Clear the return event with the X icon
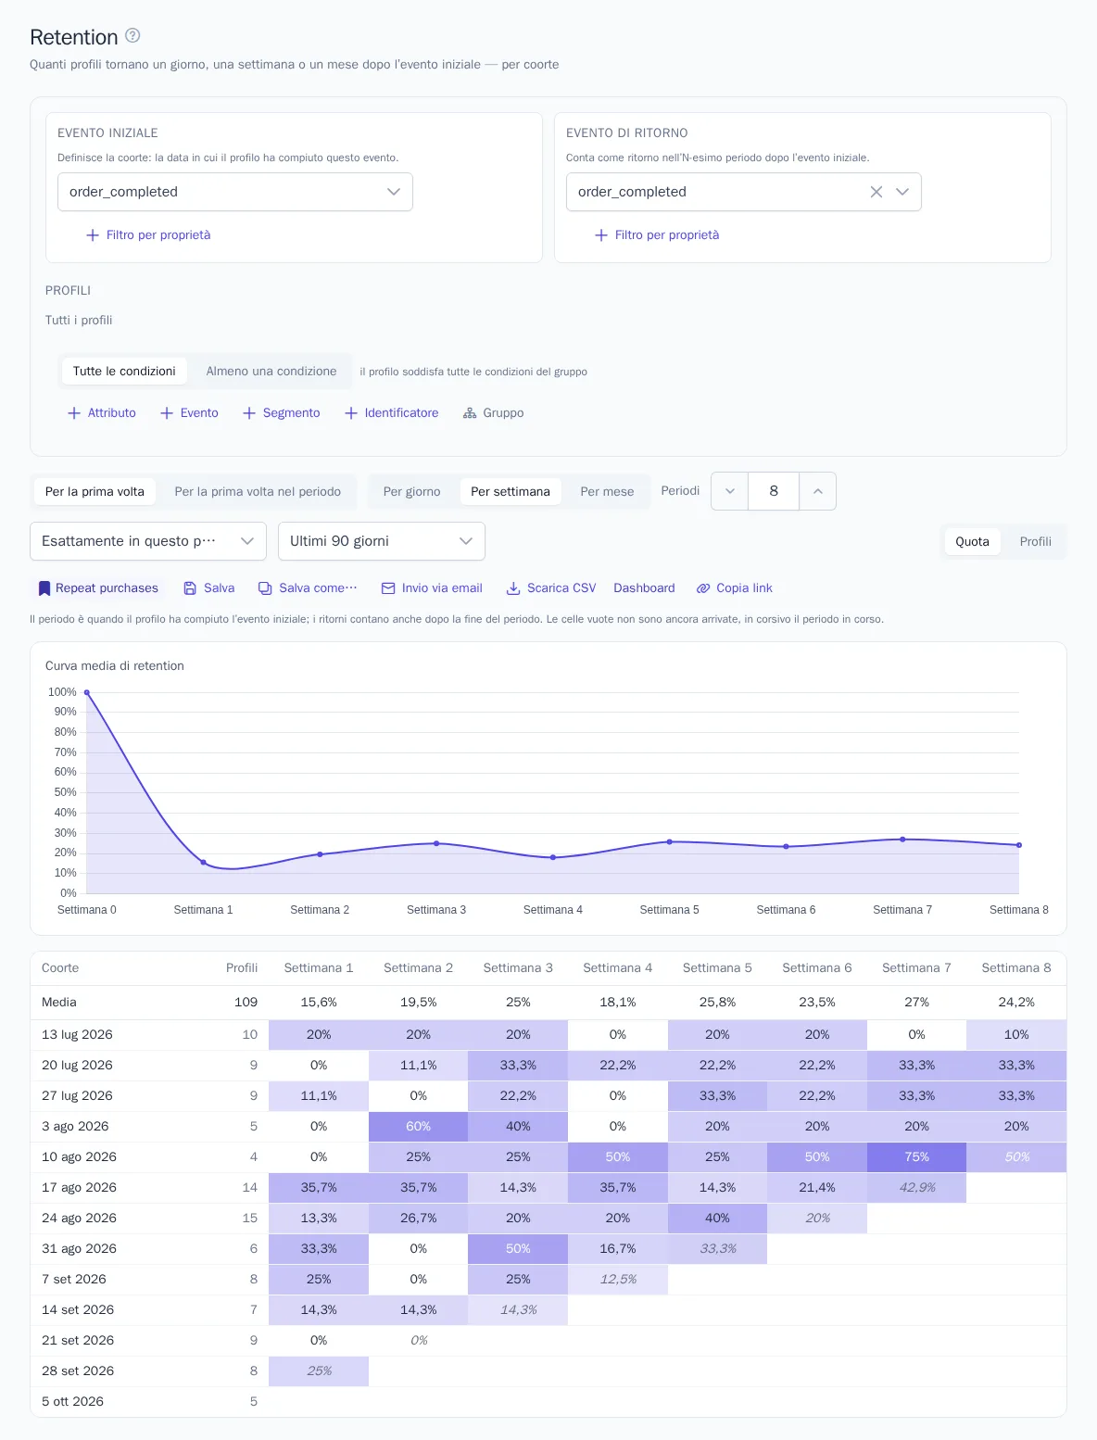 point(876,192)
